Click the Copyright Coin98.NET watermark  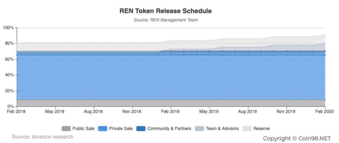click(297, 138)
